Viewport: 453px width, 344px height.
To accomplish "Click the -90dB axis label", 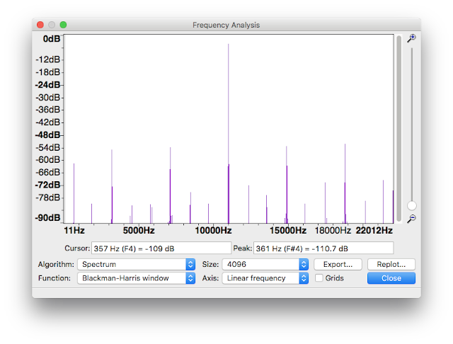I will point(47,217).
